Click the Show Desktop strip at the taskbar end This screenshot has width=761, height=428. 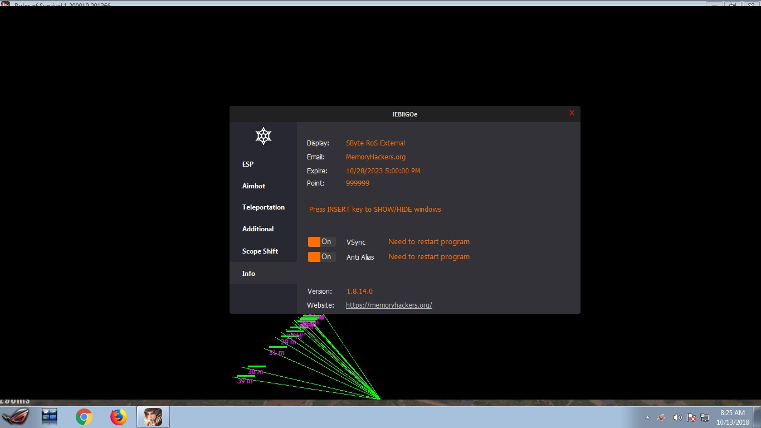pyautogui.click(x=757, y=417)
